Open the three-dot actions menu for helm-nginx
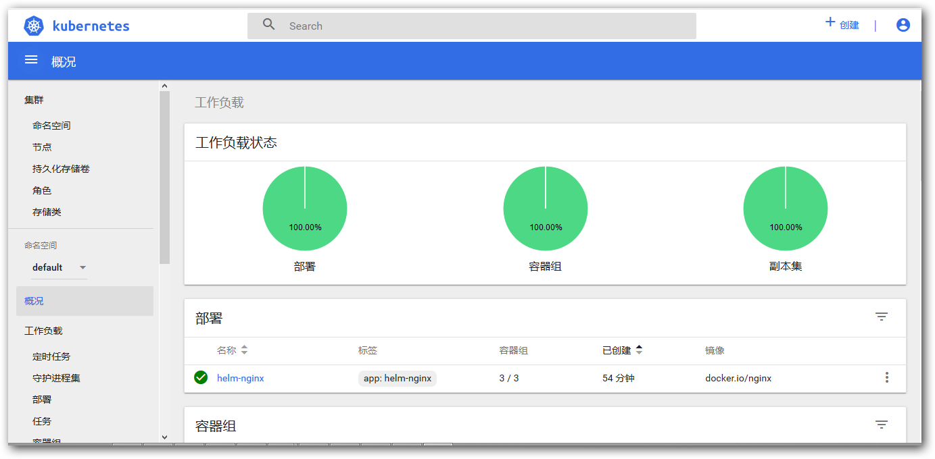The height and width of the screenshot is (459, 935). coord(886,377)
